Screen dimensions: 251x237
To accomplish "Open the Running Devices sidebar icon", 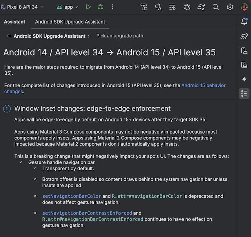I will (244, 65).
